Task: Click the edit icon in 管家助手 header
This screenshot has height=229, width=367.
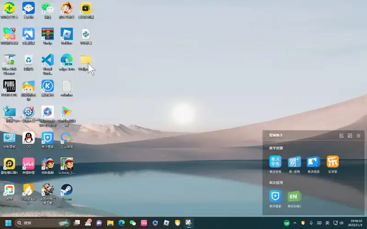Action: [x=341, y=136]
